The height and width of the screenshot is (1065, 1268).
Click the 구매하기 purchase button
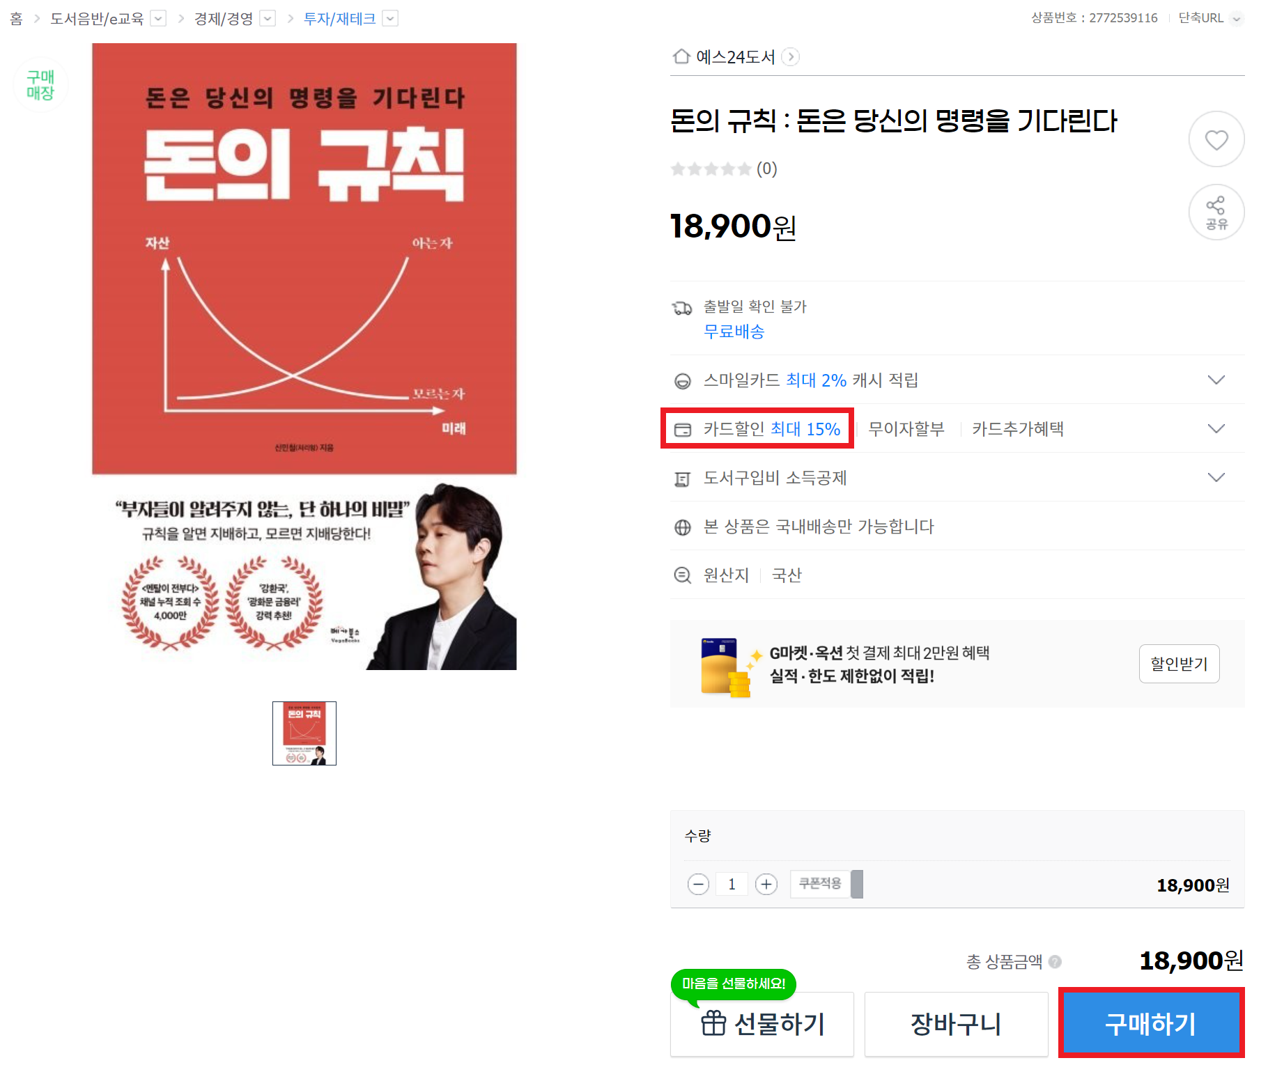[x=1151, y=1024]
